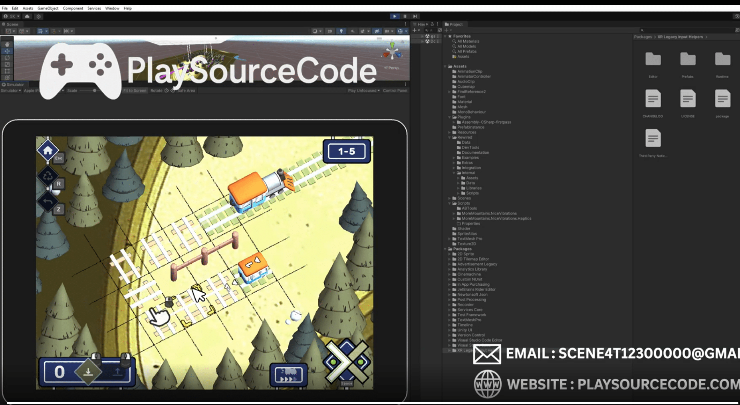Viewport: 740px width, 405px height.
Task: Open the Component menu
Action: [x=73, y=8]
